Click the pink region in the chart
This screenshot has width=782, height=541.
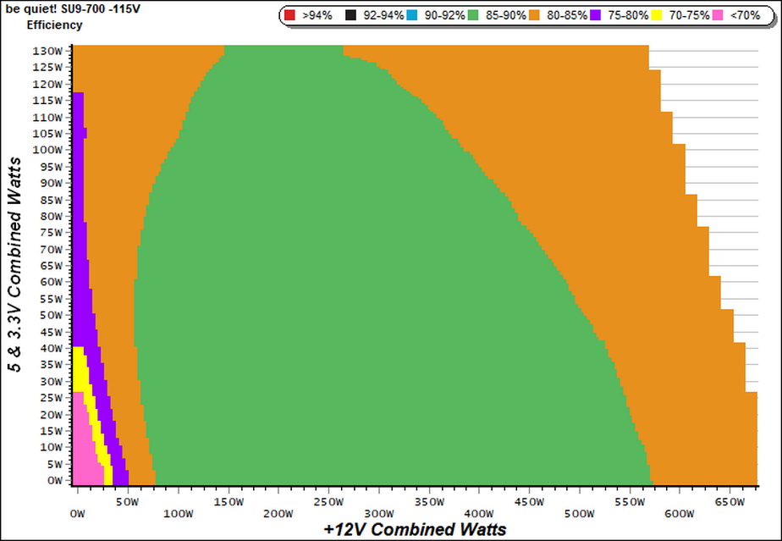point(85,450)
